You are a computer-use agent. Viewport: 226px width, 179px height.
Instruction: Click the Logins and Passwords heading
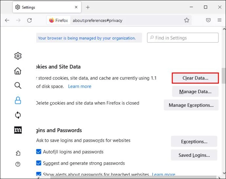[59, 130]
